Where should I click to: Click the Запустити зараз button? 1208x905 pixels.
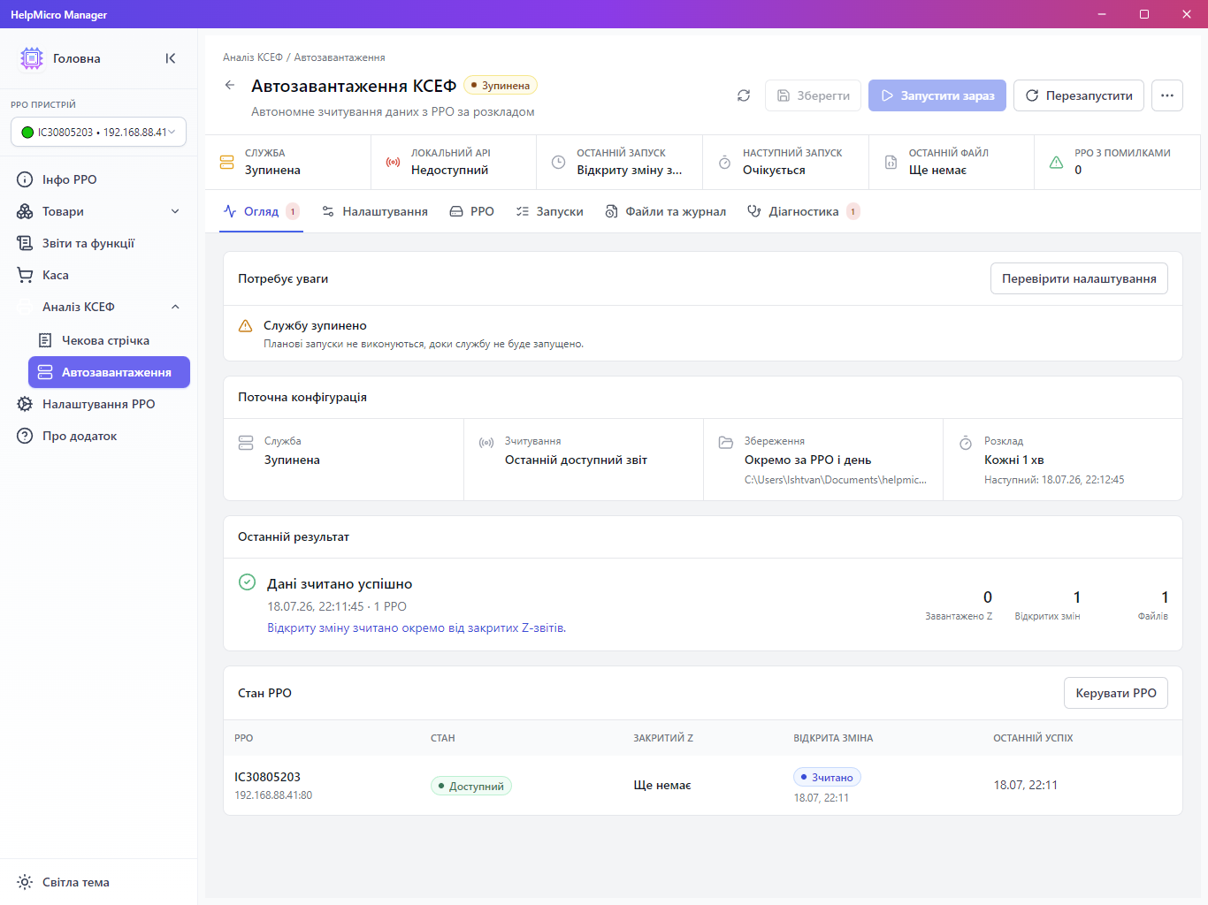coord(937,95)
